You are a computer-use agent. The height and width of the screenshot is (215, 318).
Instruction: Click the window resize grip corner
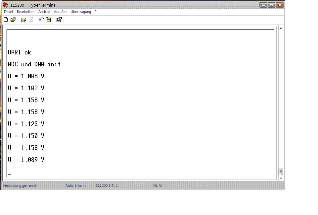point(282,186)
